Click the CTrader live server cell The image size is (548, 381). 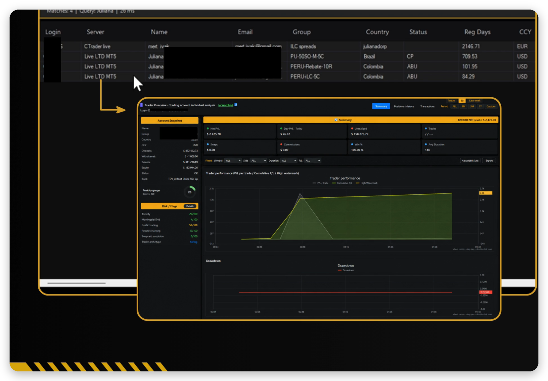point(97,46)
